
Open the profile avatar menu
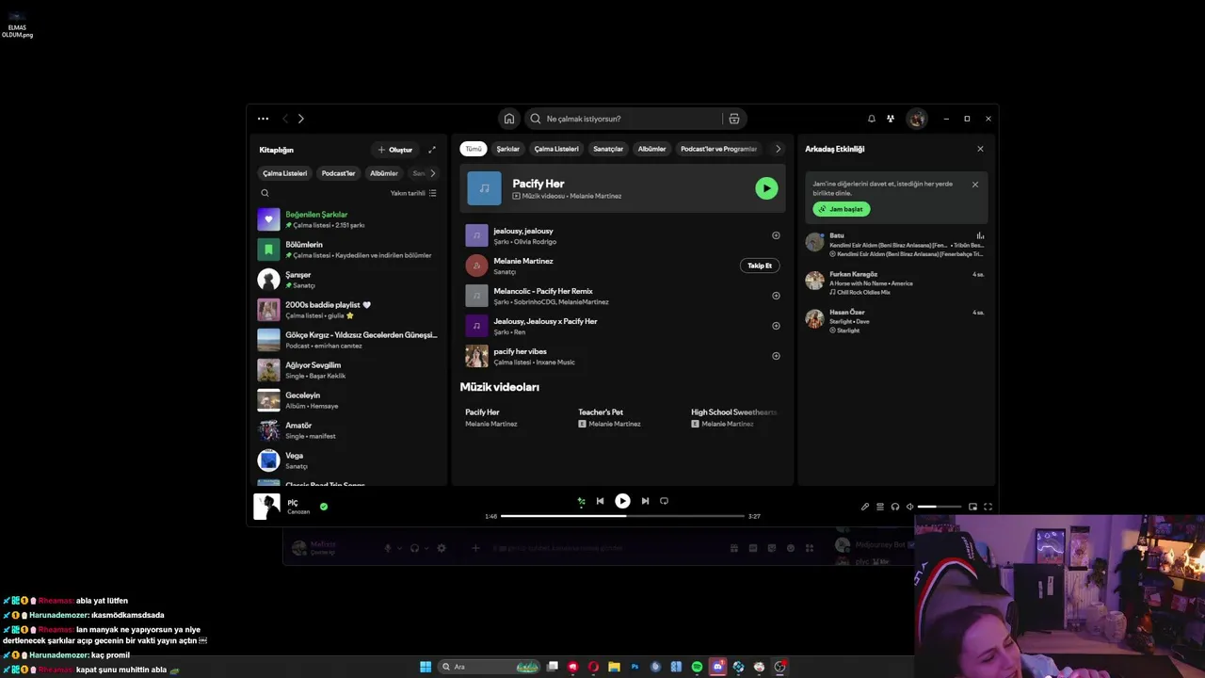point(917,119)
